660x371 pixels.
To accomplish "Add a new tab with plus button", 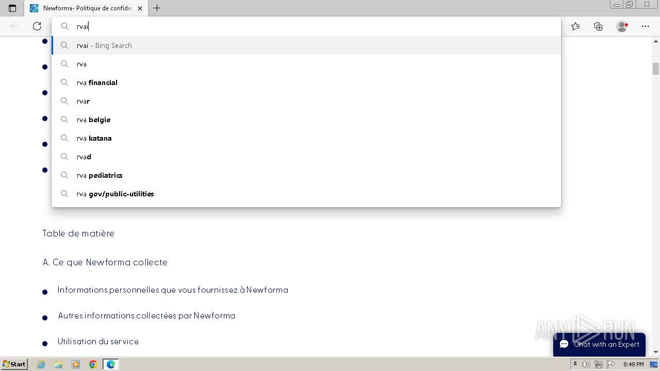I will point(157,8).
